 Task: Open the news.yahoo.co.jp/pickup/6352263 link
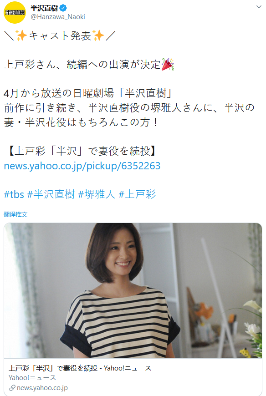point(82,166)
